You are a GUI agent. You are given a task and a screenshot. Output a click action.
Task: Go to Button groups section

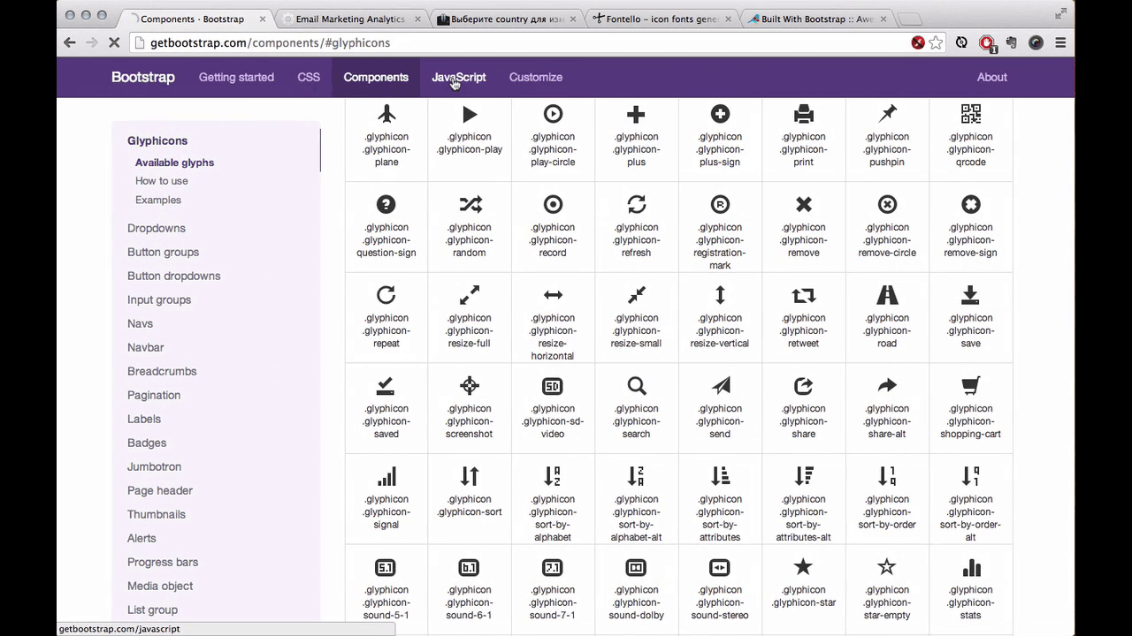[163, 252]
